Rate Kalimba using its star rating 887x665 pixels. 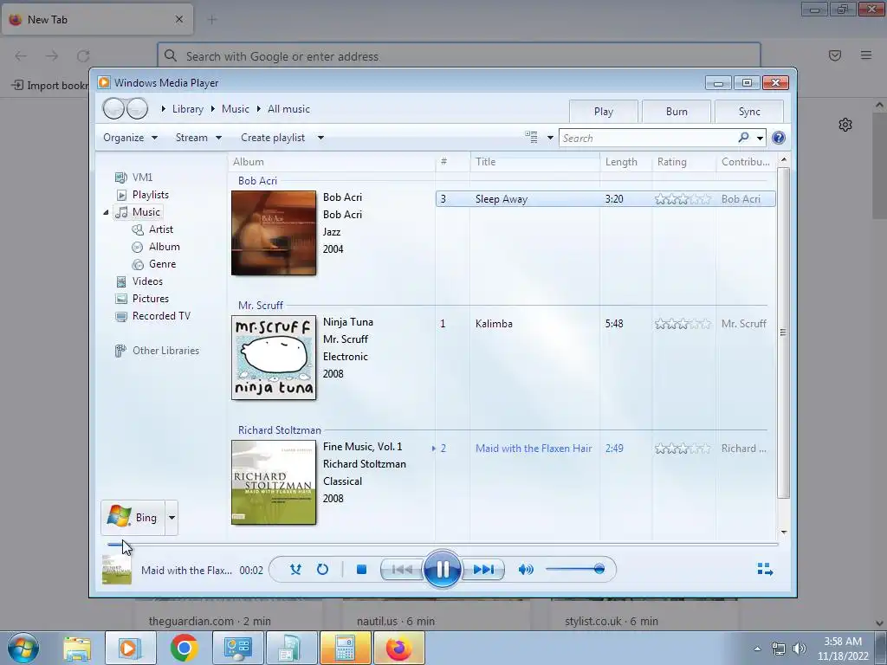(683, 324)
